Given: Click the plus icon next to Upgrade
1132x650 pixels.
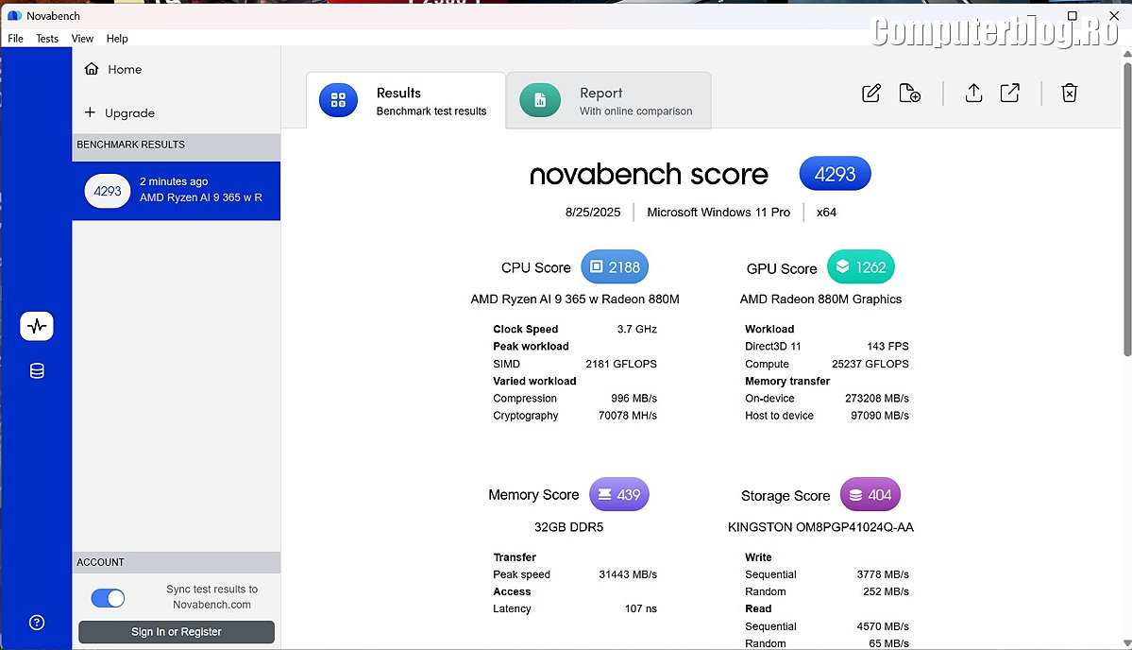Looking at the screenshot, I should point(90,111).
